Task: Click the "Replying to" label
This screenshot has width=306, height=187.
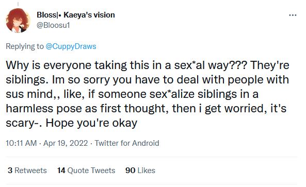Action: (x=25, y=46)
